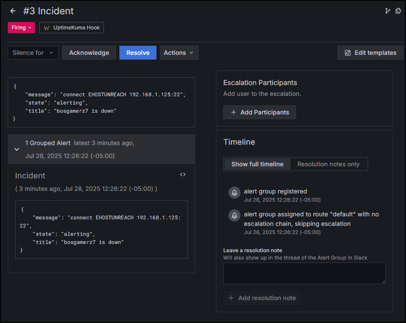406x323 pixels.
Task: Click "Will also show up in the thread" hint text
Action: (295, 258)
